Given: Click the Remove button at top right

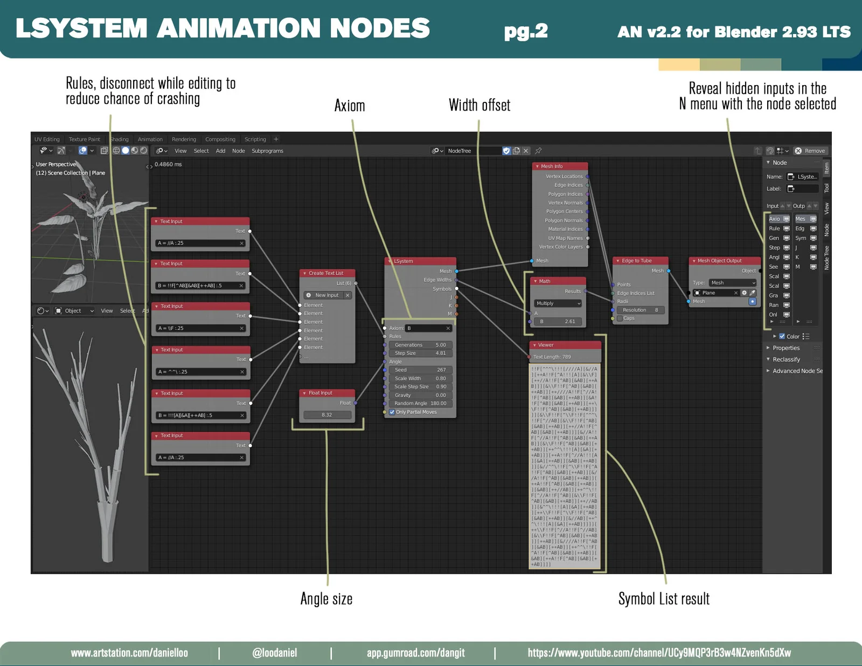Looking at the screenshot, I should click(x=811, y=151).
